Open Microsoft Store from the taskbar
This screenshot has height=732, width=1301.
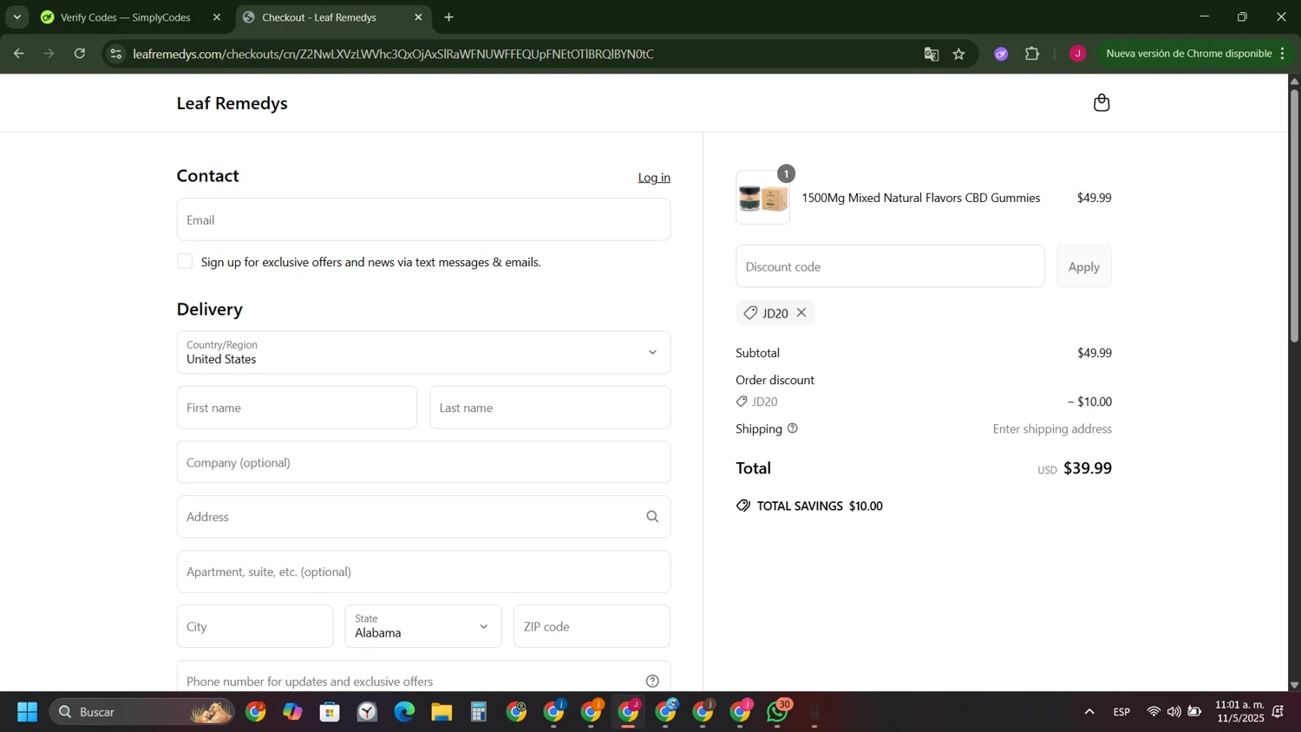pos(330,712)
